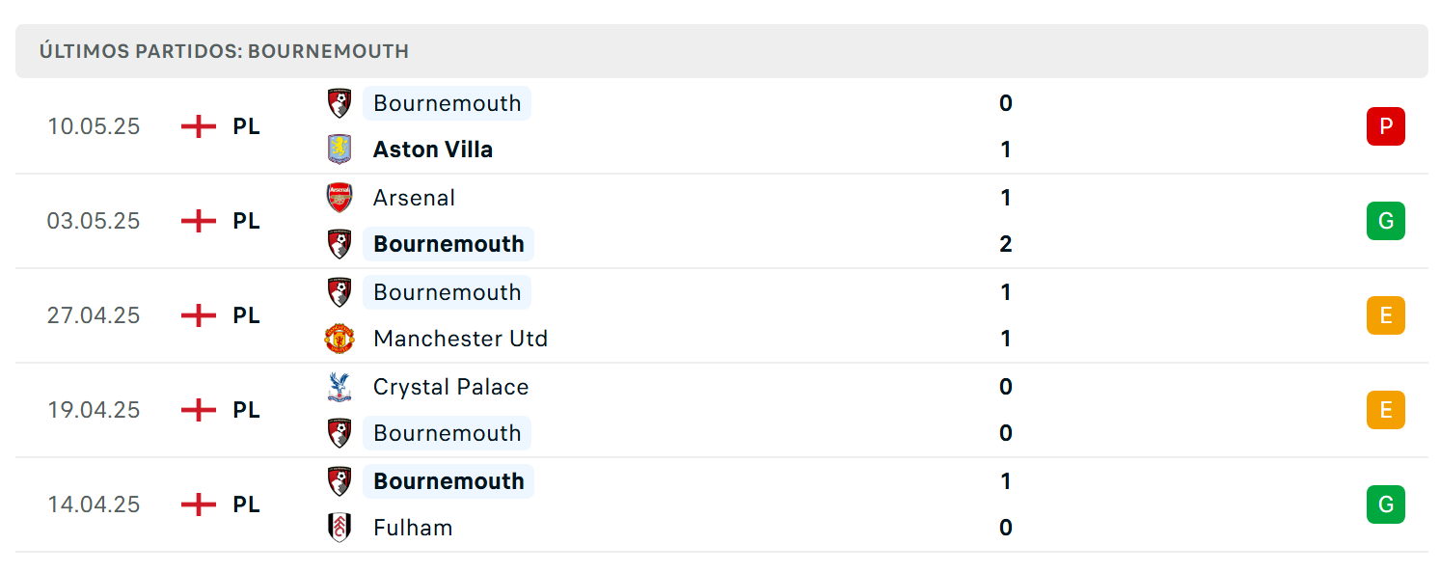Click the Bournemouth crest in the 10.05.25 match
The height and width of the screenshot is (572, 1440).
pos(340,103)
